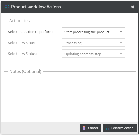Click the 'Select new State:' label
139x135 pixels.
[21, 43]
